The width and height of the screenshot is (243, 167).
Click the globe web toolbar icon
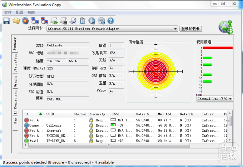[92, 21]
